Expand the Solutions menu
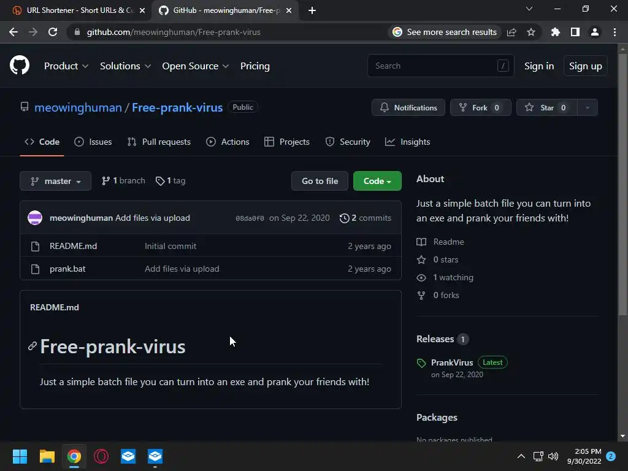Viewport: 628px width, 471px height. pyautogui.click(x=125, y=66)
